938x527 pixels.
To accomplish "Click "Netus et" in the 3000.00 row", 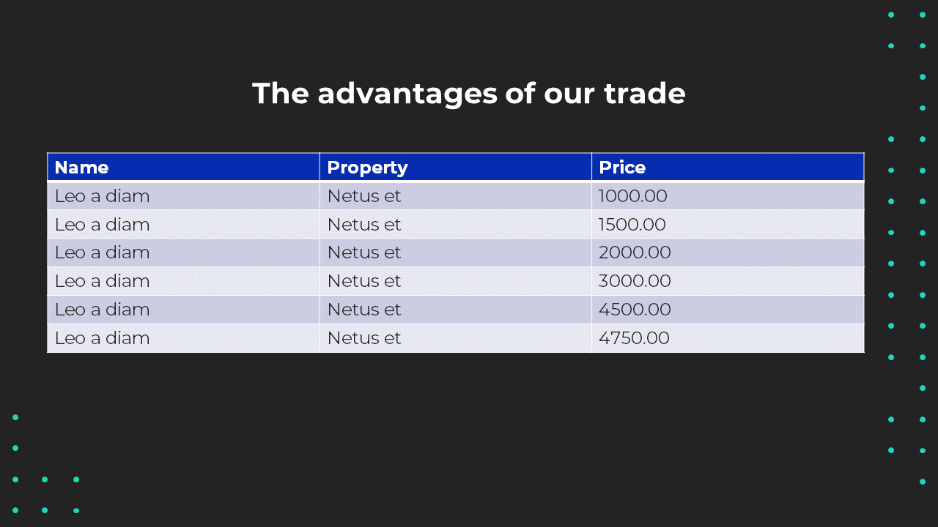I will point(364,281).
